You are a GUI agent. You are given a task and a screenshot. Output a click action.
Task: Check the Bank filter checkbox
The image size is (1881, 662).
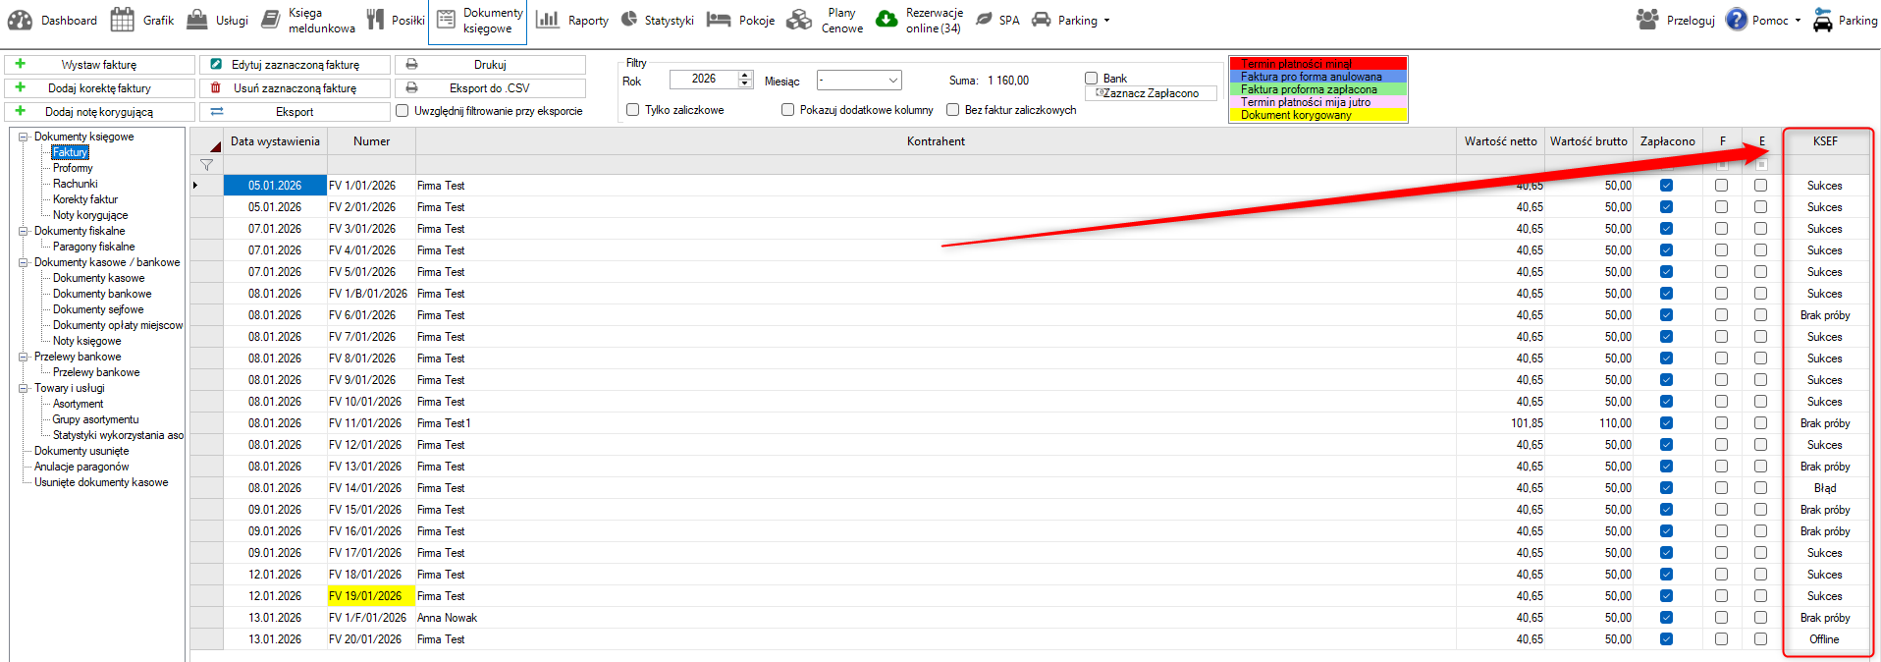tap(1091, 79)
